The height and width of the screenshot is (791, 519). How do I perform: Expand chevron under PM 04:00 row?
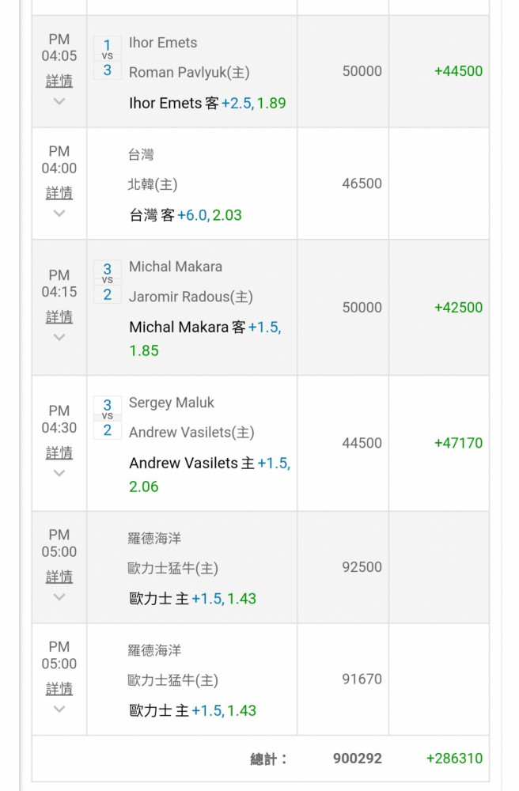click(x=59, y=214)
